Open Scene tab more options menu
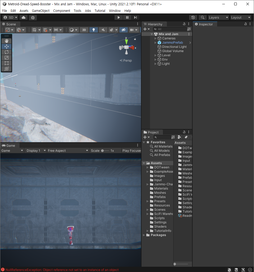Viewport: 254px width, 272px height. click(x=138, y=24)
